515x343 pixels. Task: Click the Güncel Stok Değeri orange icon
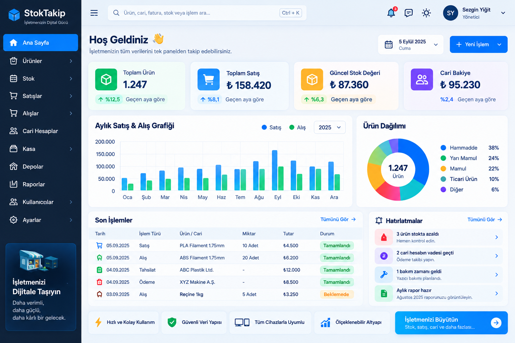point(312,79)
